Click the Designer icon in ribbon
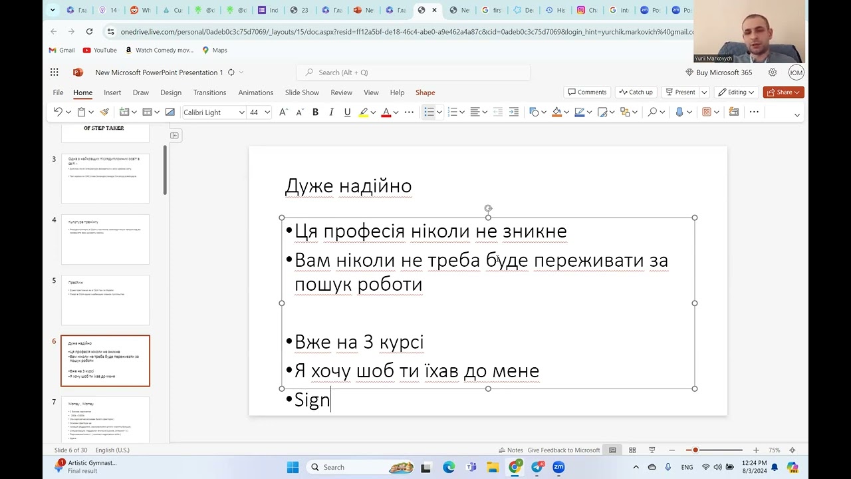This screenshot has width=851, height=479. pos(734,112)
